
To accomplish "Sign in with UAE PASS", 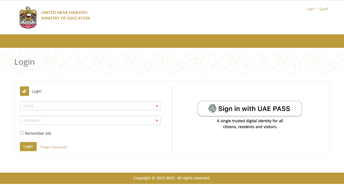I will 250,108.
